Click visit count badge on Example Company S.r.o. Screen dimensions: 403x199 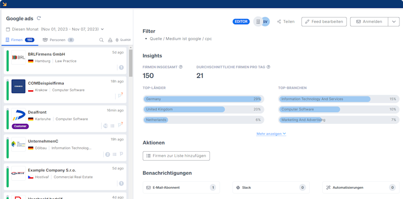(x=121, y=184)
